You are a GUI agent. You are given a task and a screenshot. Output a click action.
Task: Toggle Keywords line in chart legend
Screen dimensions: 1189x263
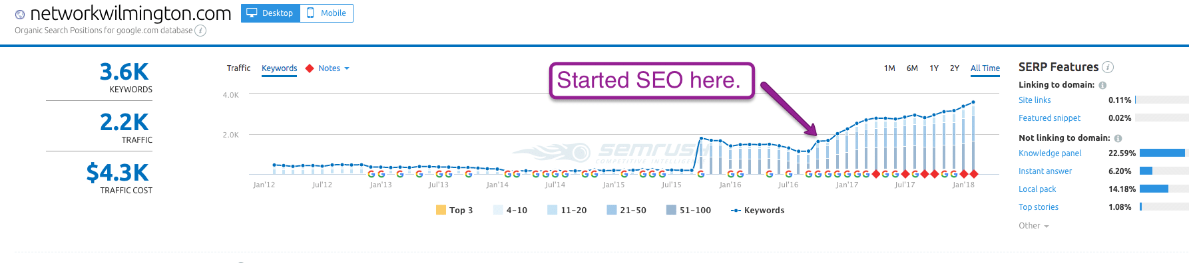[757, 210]
